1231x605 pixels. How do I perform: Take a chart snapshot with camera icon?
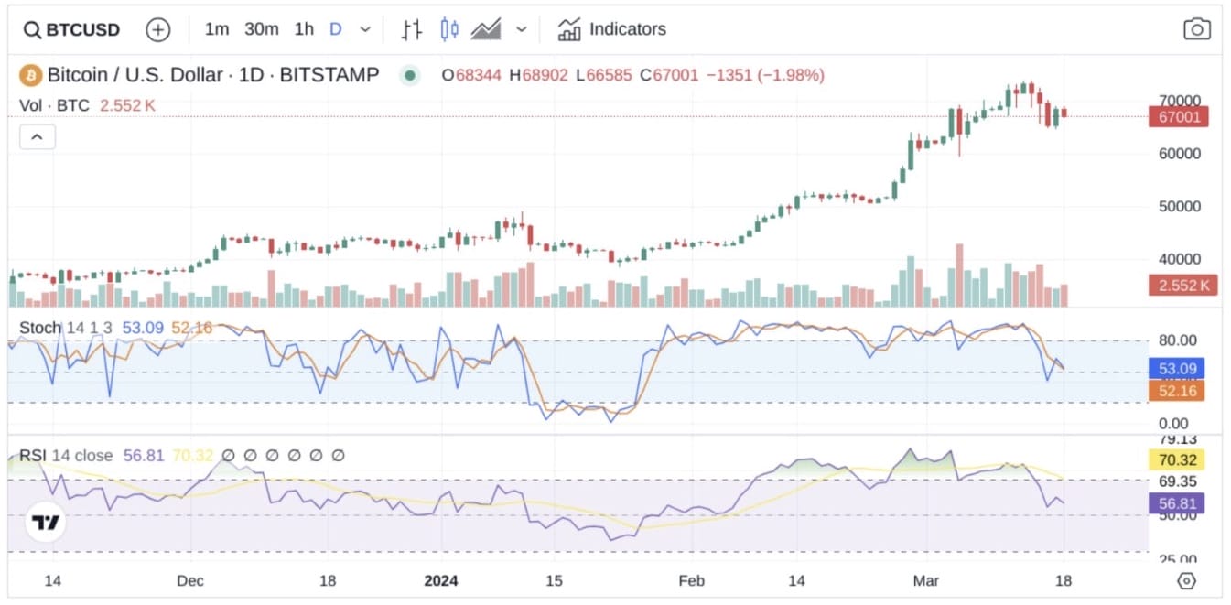click(x=1196, y=29)
